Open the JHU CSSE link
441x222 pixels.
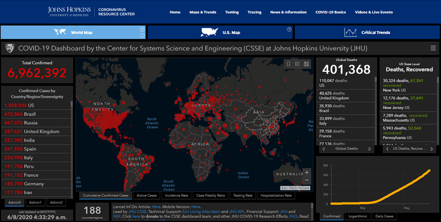pos(137,211)
